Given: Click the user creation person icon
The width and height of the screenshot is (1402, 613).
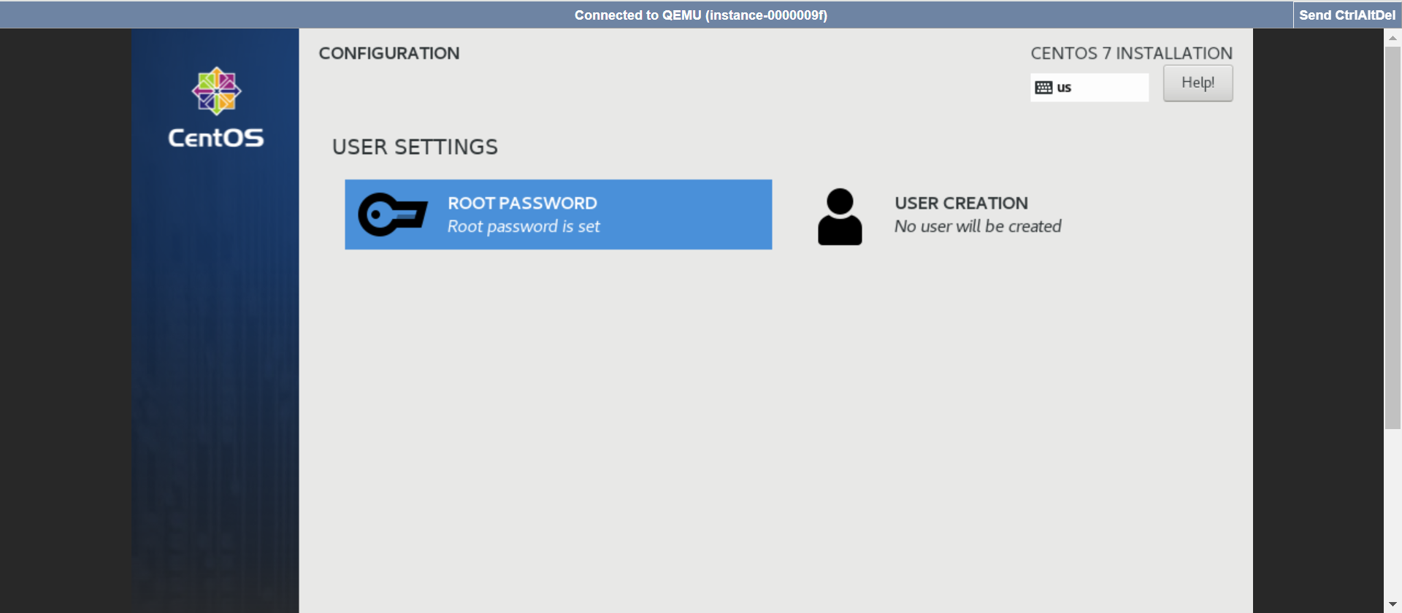Looking at the screenshot, I should (x=840, y=217).
